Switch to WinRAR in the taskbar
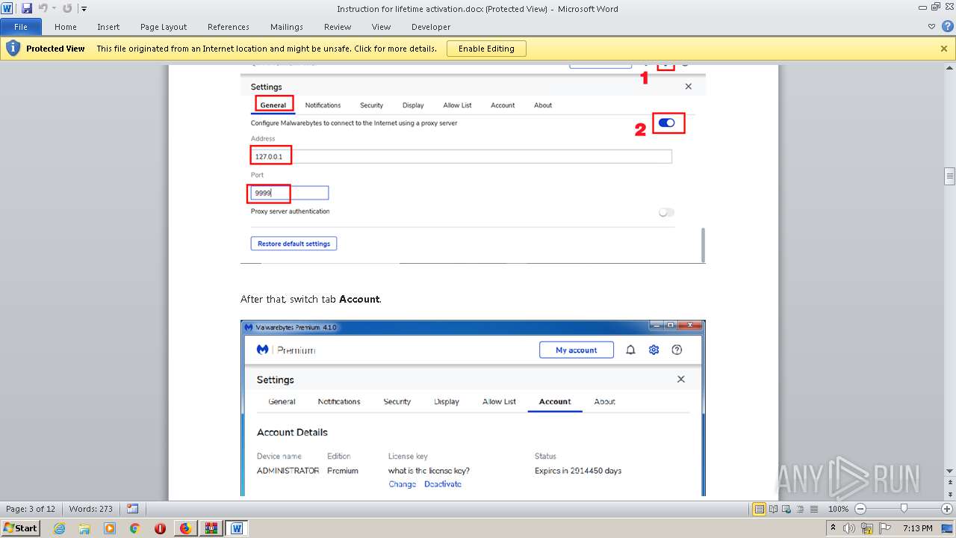Image resolution: width=956 pixels, height=538 pixels. click(x=211, y=528)
